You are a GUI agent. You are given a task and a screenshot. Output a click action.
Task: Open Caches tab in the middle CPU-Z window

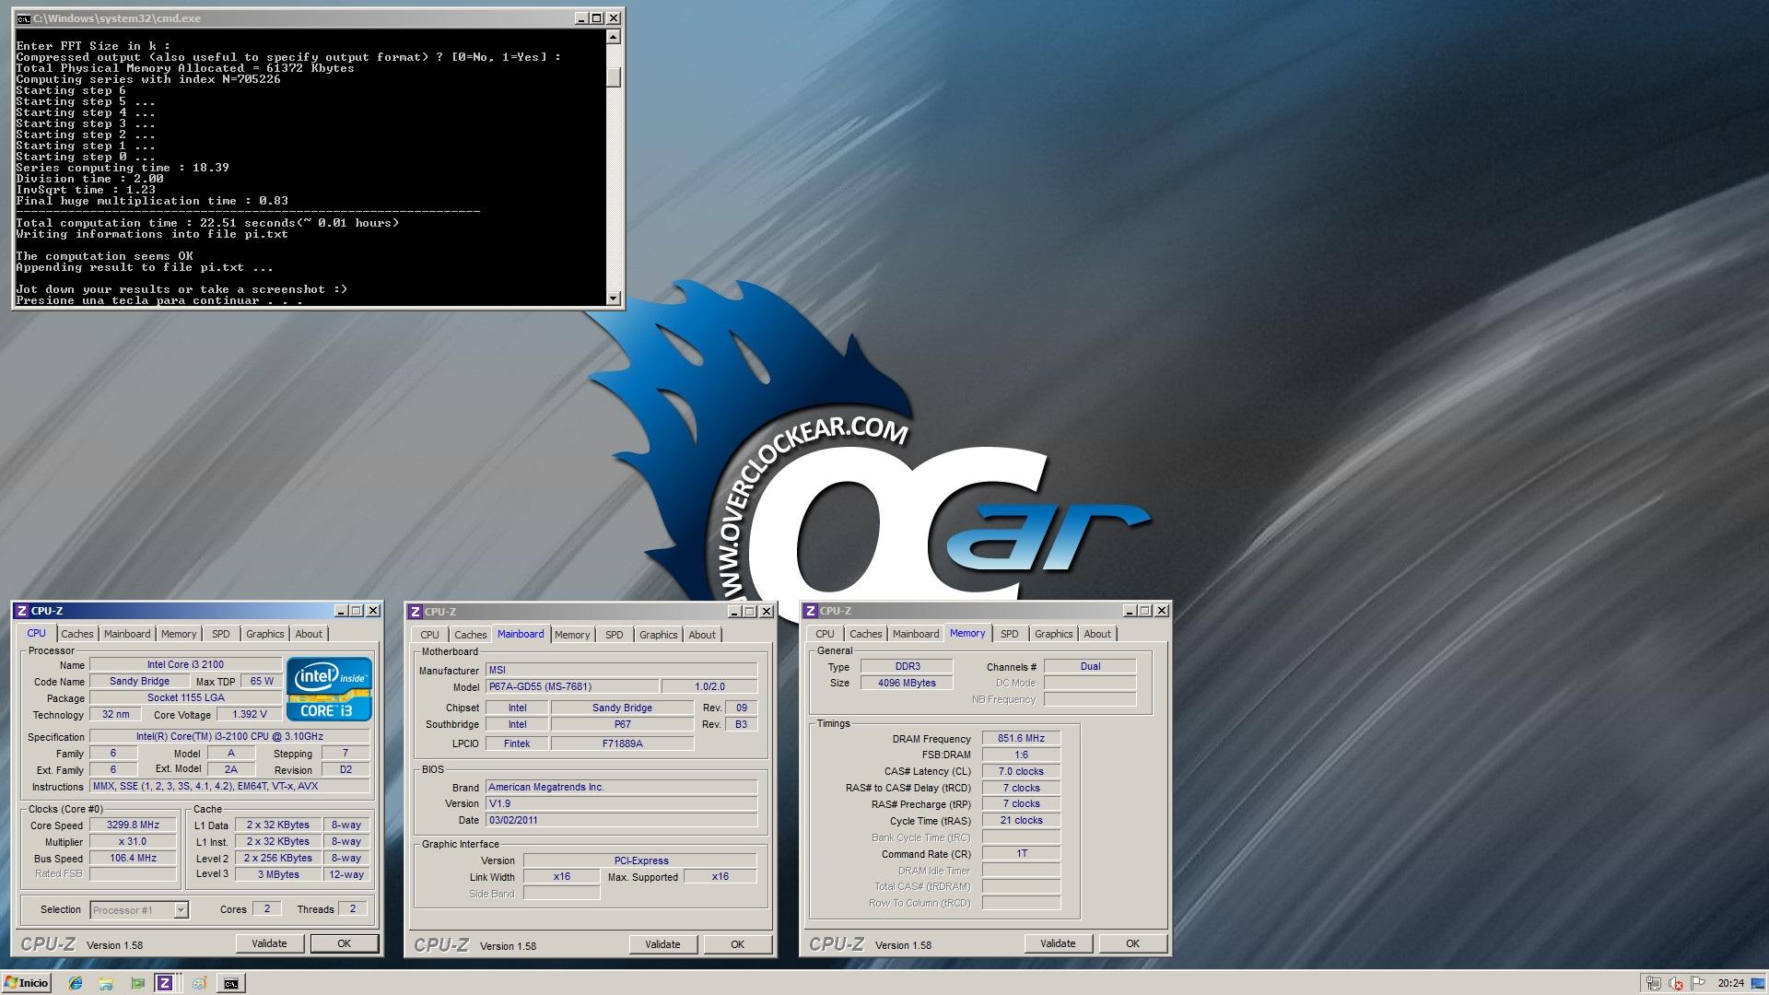tap(471, 635)
